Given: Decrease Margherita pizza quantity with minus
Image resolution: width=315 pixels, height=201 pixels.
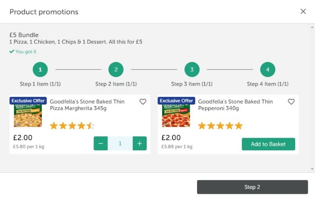Looking at the screenshot, I should click(101, 143).
